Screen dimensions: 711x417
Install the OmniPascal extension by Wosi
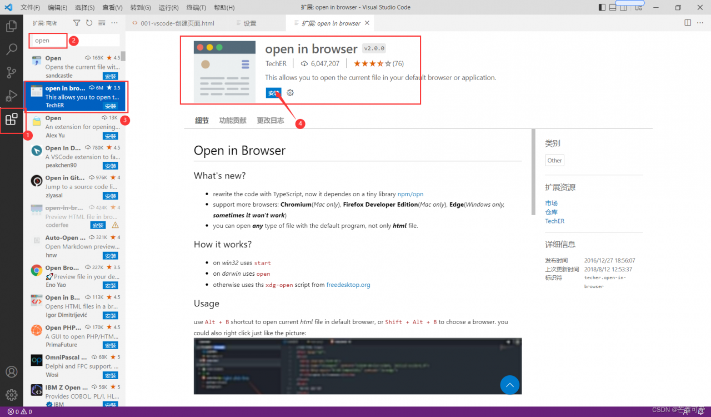click(x=110, y=375)
